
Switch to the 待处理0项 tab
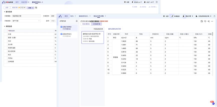(x=86, y=24)
